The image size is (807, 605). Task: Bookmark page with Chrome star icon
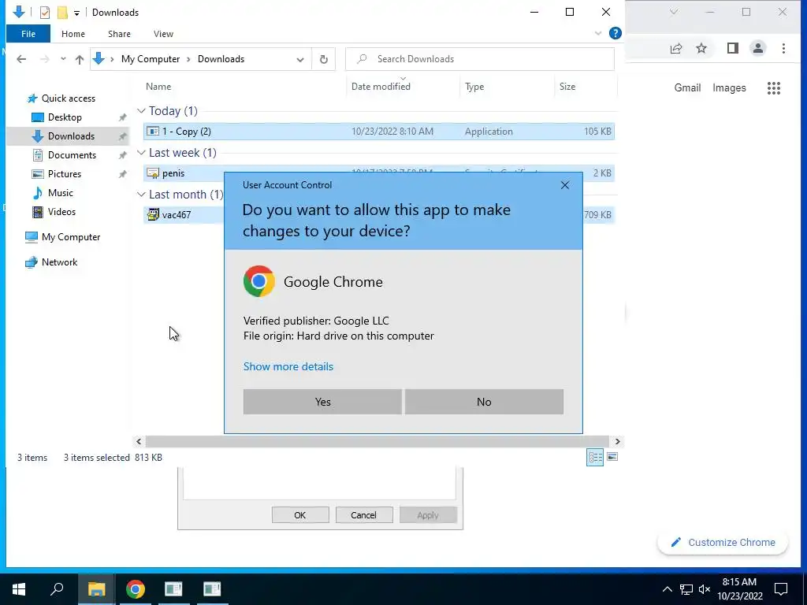701,48
